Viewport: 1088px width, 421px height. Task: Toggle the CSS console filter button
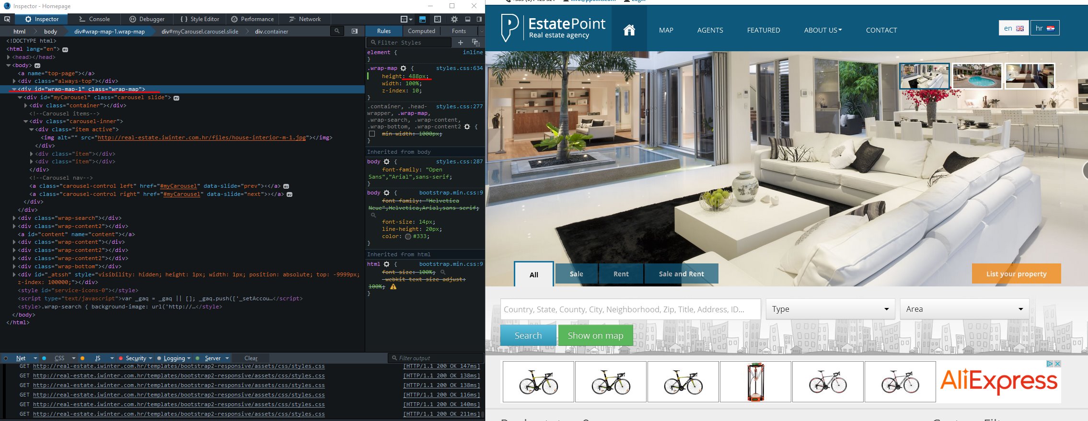(x=59, y=358)
